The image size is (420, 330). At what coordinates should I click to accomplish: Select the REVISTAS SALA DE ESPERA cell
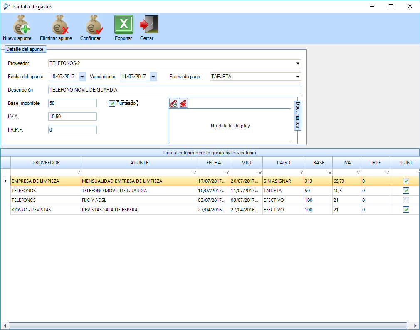coord(139,210)
